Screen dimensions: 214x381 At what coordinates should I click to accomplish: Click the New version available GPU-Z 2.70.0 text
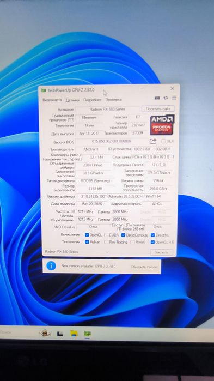[88, 266]
